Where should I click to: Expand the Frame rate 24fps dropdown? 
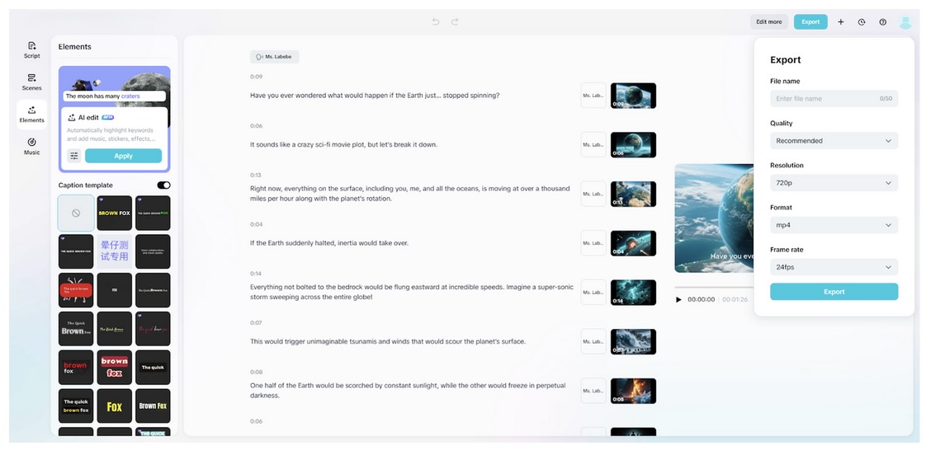point(834,267)
